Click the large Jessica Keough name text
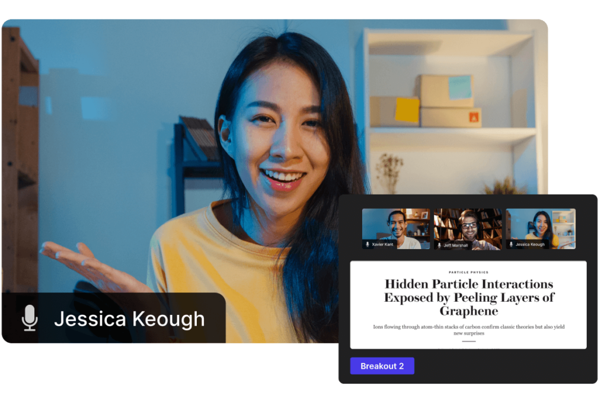 click(x=129, y=319)
